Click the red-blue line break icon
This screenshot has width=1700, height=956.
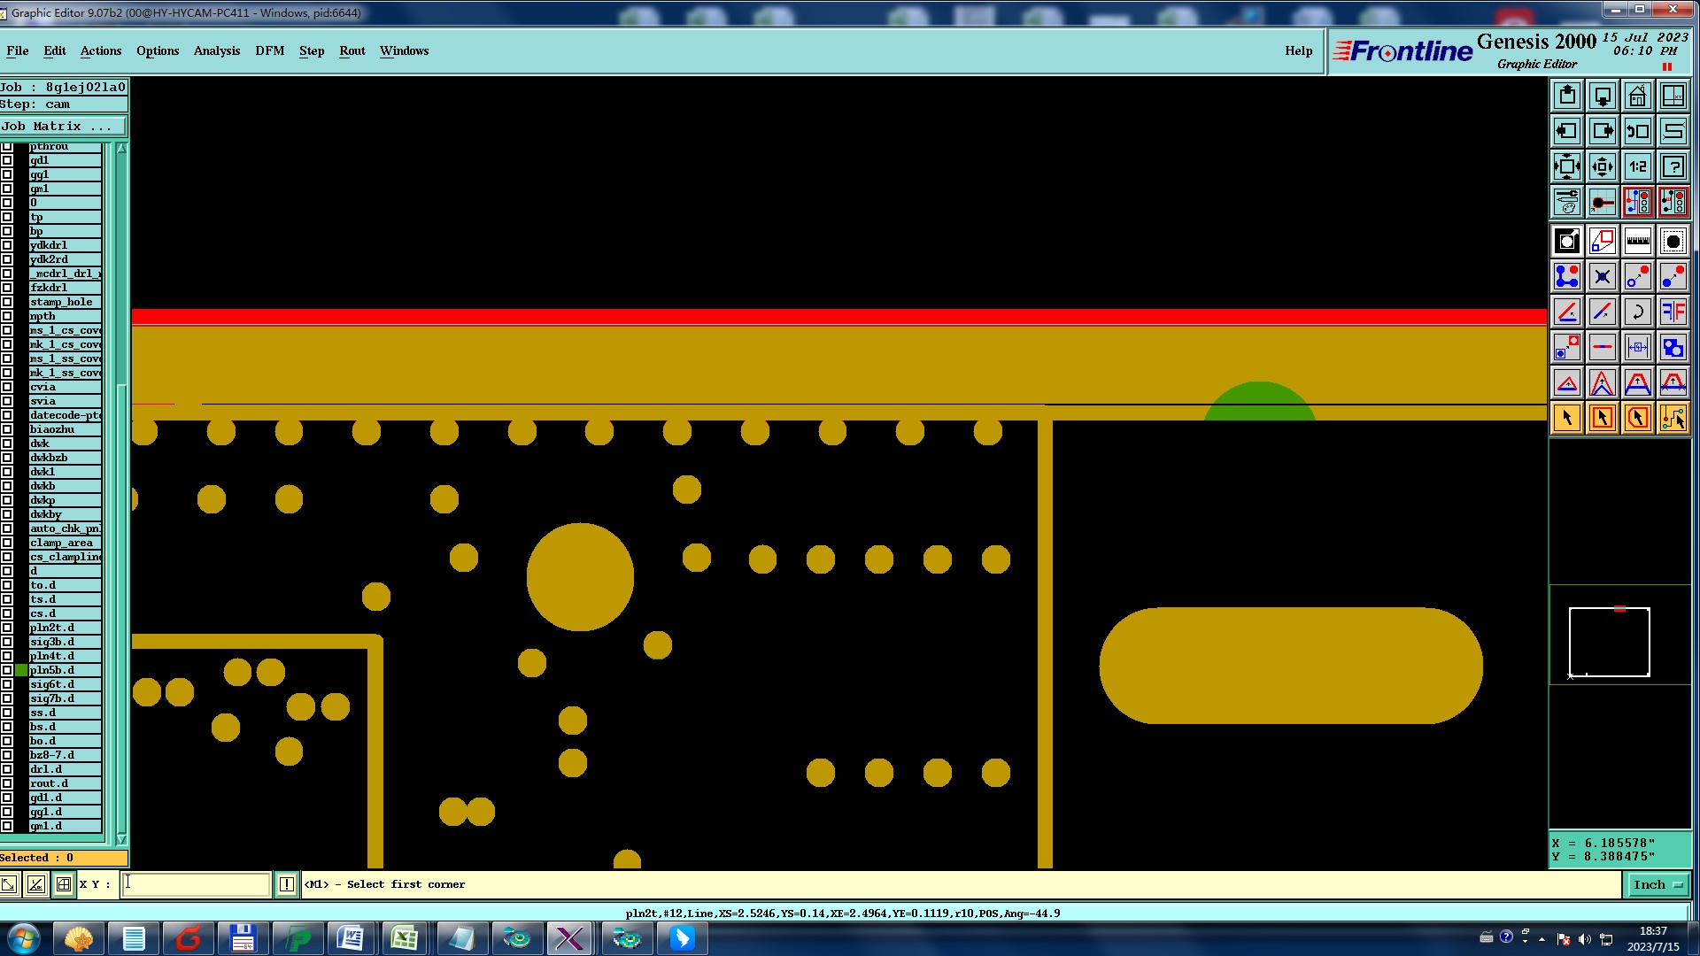click(1602, 347)
